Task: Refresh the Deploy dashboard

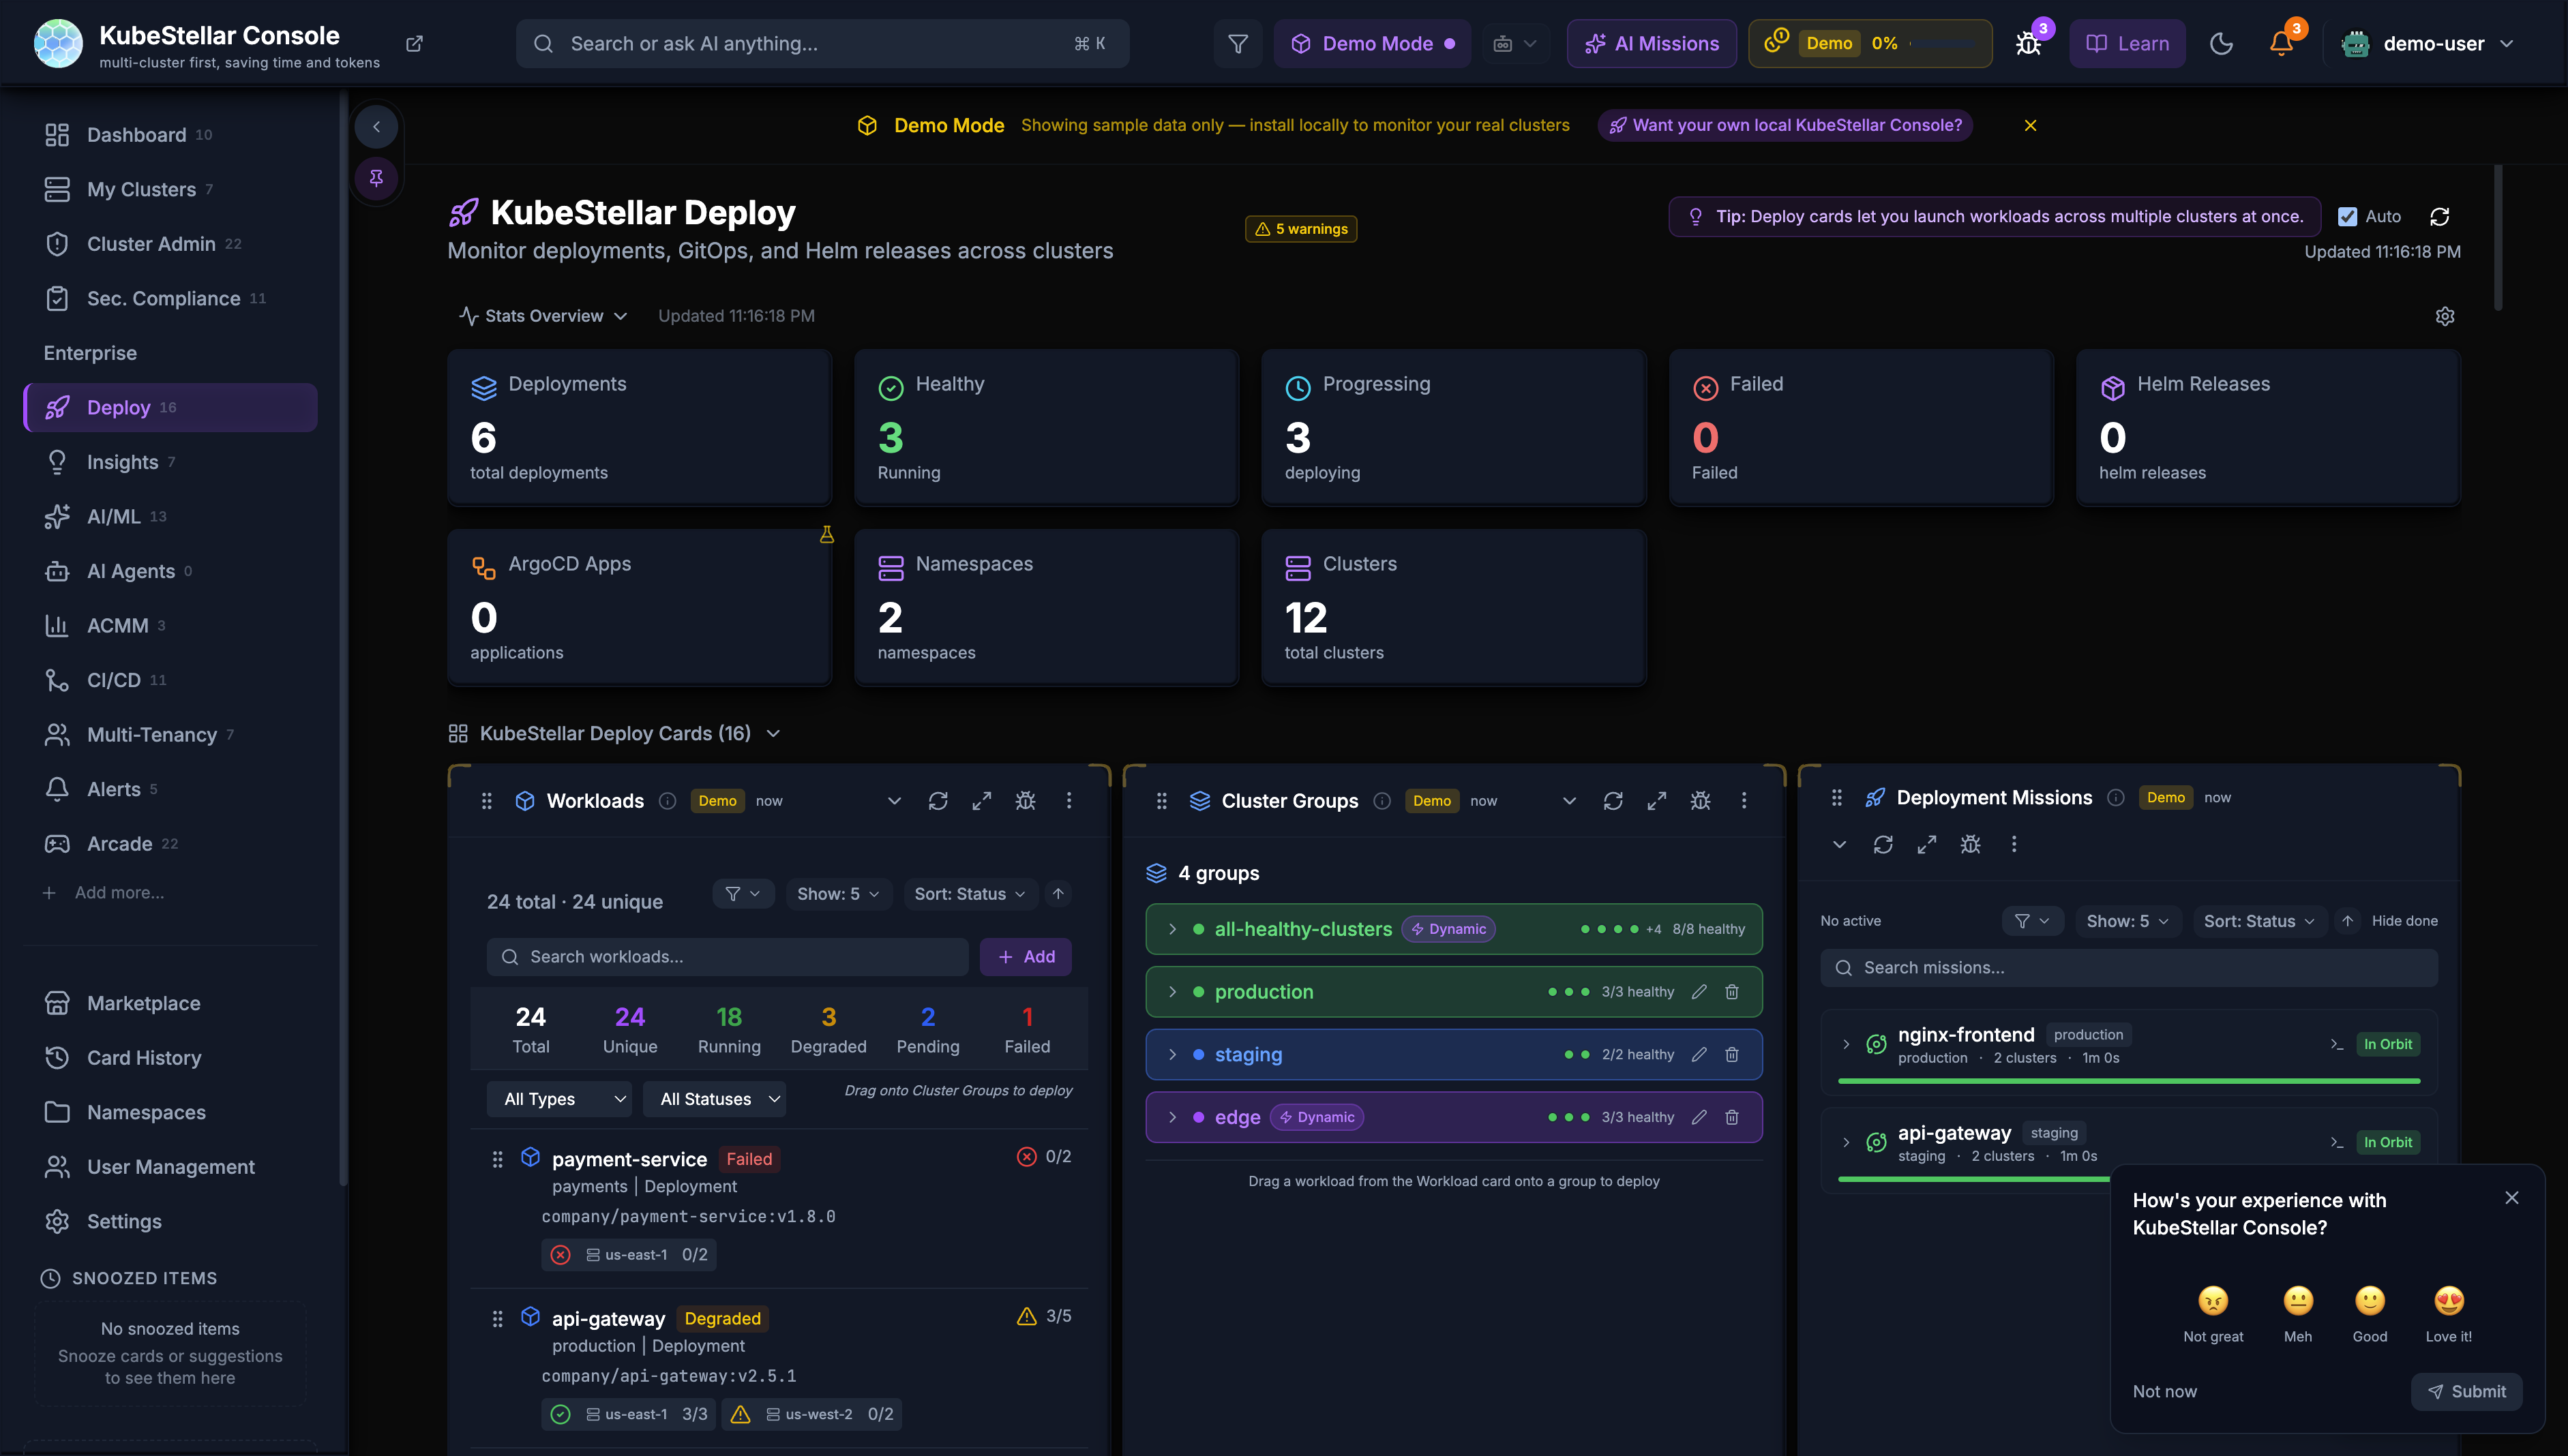Action: [2440, 216]
